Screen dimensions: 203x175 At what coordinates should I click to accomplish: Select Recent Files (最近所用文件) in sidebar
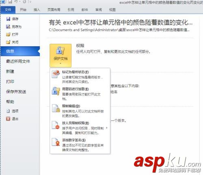coord(18,61)
